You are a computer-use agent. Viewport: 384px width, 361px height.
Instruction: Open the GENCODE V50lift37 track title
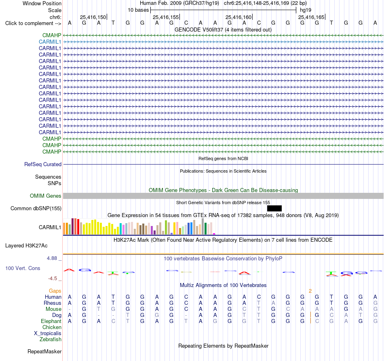(223, 30)
